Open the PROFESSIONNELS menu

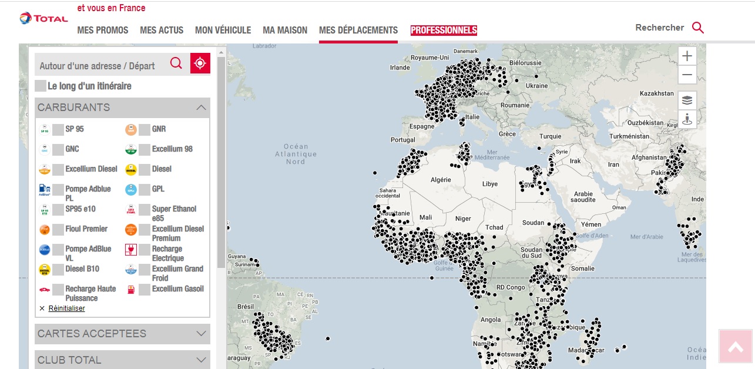pos(444,31)
